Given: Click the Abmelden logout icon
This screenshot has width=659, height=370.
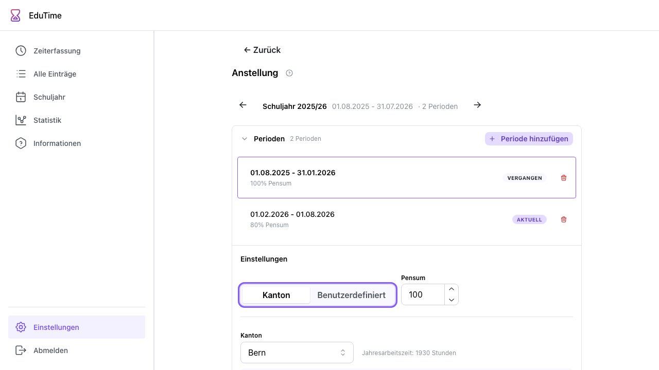Looking at the screenshot, I should coord(21,350).
